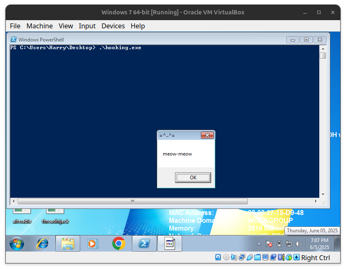Close the VirtualBox VM window
Screen dimensions: 346x270
pyautogui.click(x=333, y=12)
